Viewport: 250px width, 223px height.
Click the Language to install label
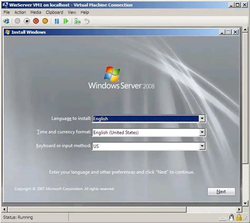[71, 119]
